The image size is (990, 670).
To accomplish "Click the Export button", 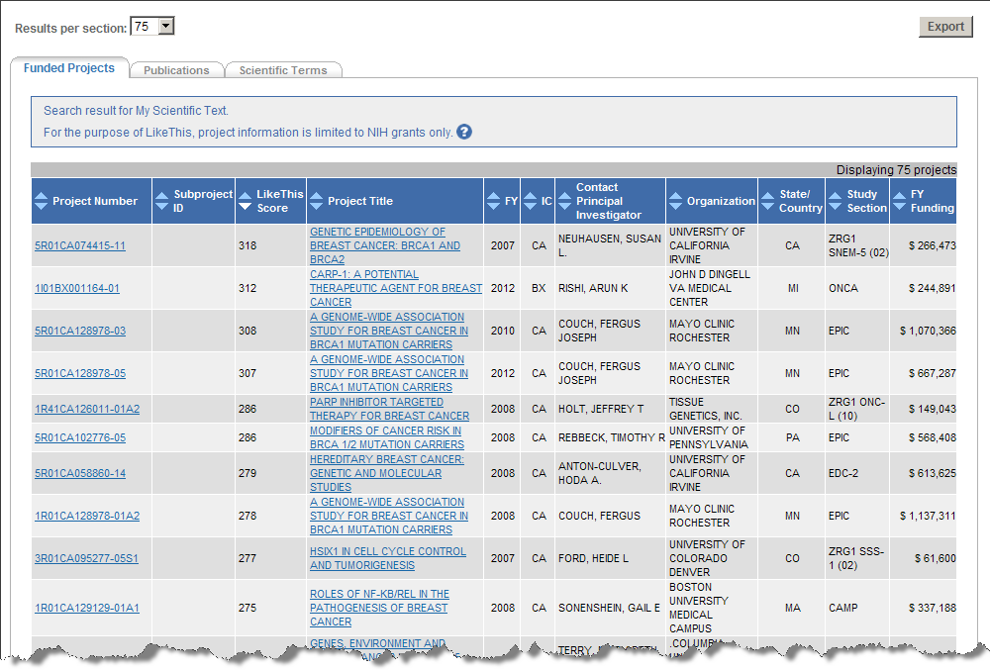I will (945, 27).
